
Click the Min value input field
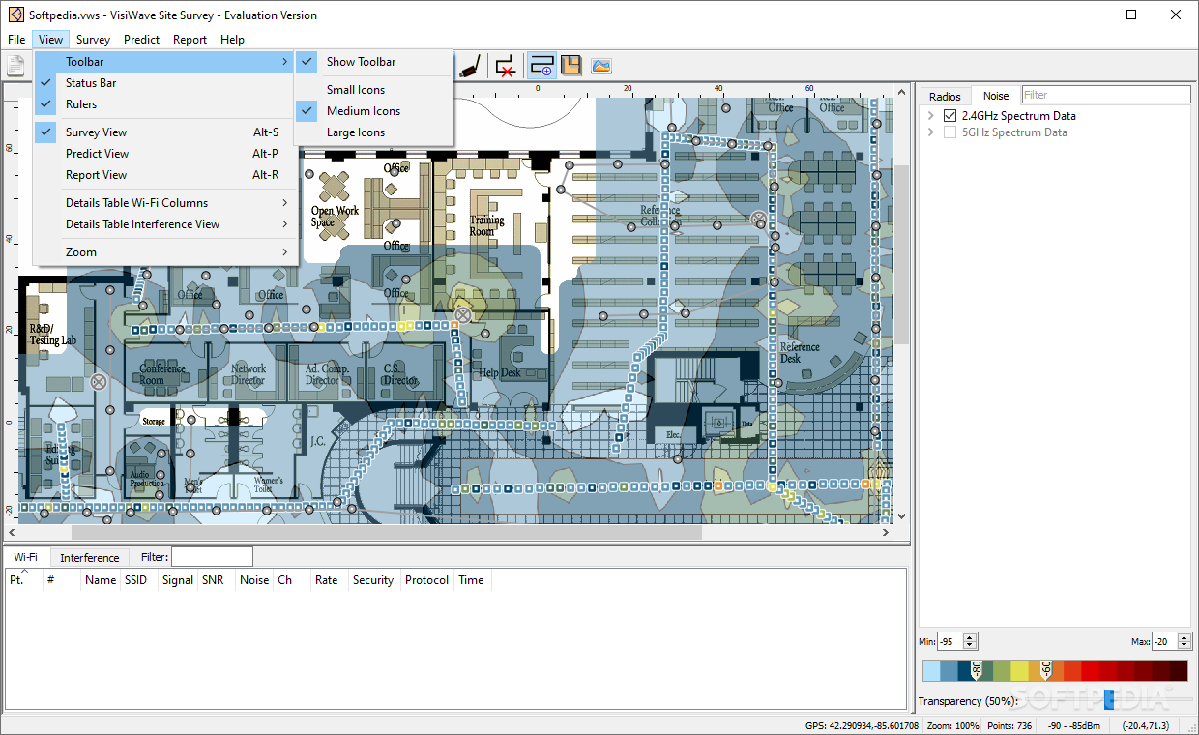(950, 642)
